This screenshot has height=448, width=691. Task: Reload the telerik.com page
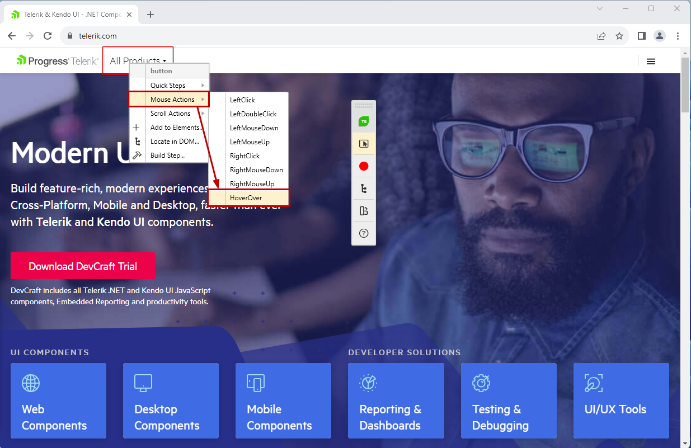(x=48, y=36)
